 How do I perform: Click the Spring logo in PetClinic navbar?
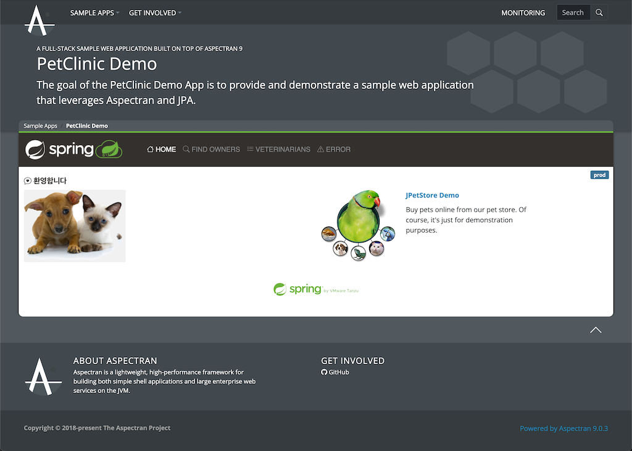pos(59,149)
